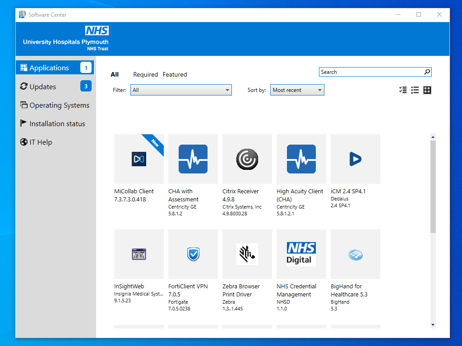Image resolution: width=462 pixels, height=346 pixels.
Task: Select the NHS Digital credential management icon
Action: click(x=301, y=254)
